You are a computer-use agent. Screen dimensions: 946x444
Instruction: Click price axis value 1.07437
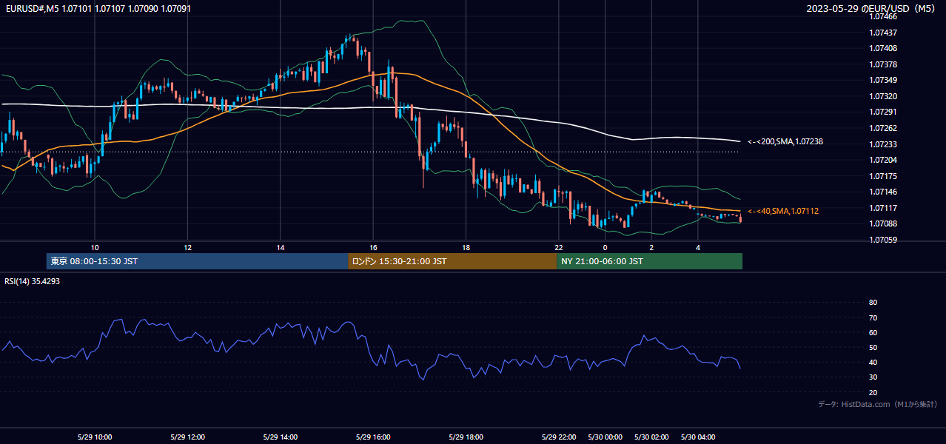click(883, 33)
